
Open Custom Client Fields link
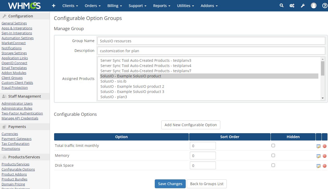pyautogui.click(x=17, y=83)
